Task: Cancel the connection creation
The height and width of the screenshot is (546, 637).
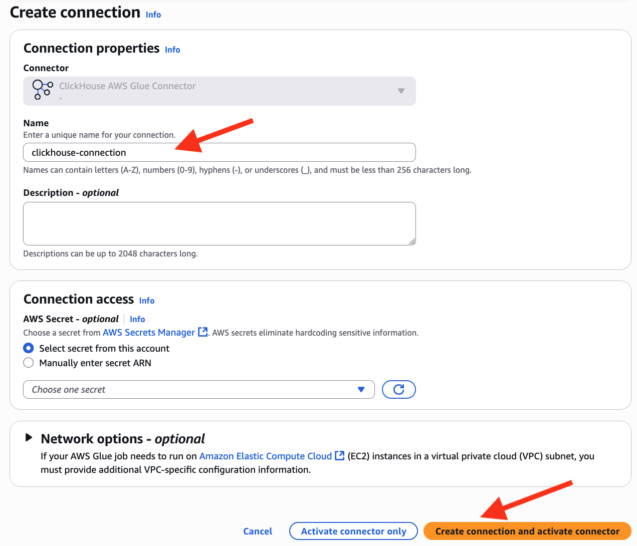Action: pyautogui.click(x=258, y=531)
